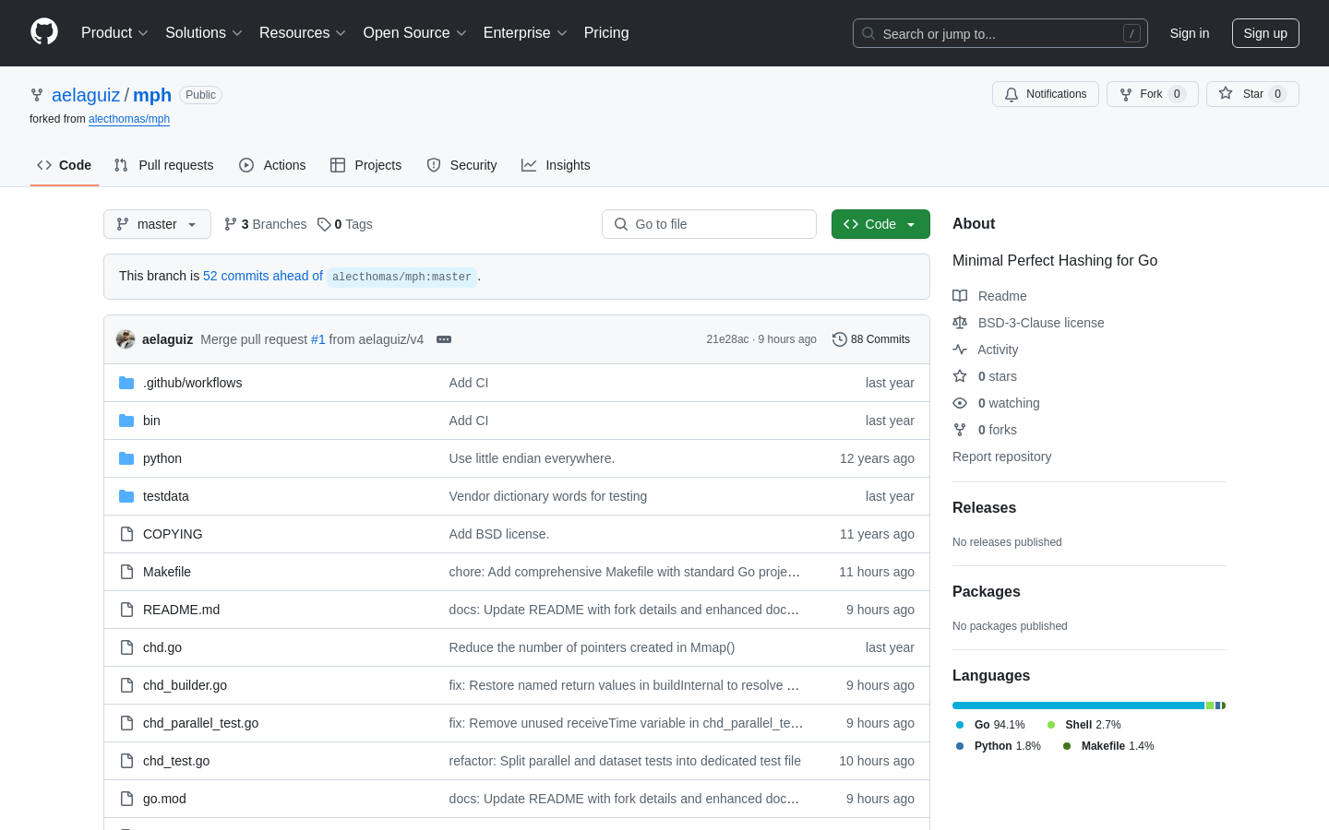Viewport: 1329px width, 830px height.
Task: Click the Notifications bell button
Action: coord(1045,94)
